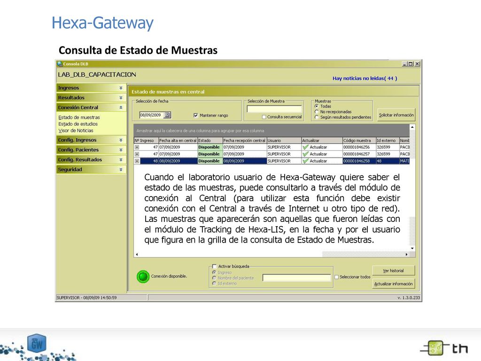Open Estado de estudios menu item
The height and width of the screenshot is (361, 481).
pos(78,124)
